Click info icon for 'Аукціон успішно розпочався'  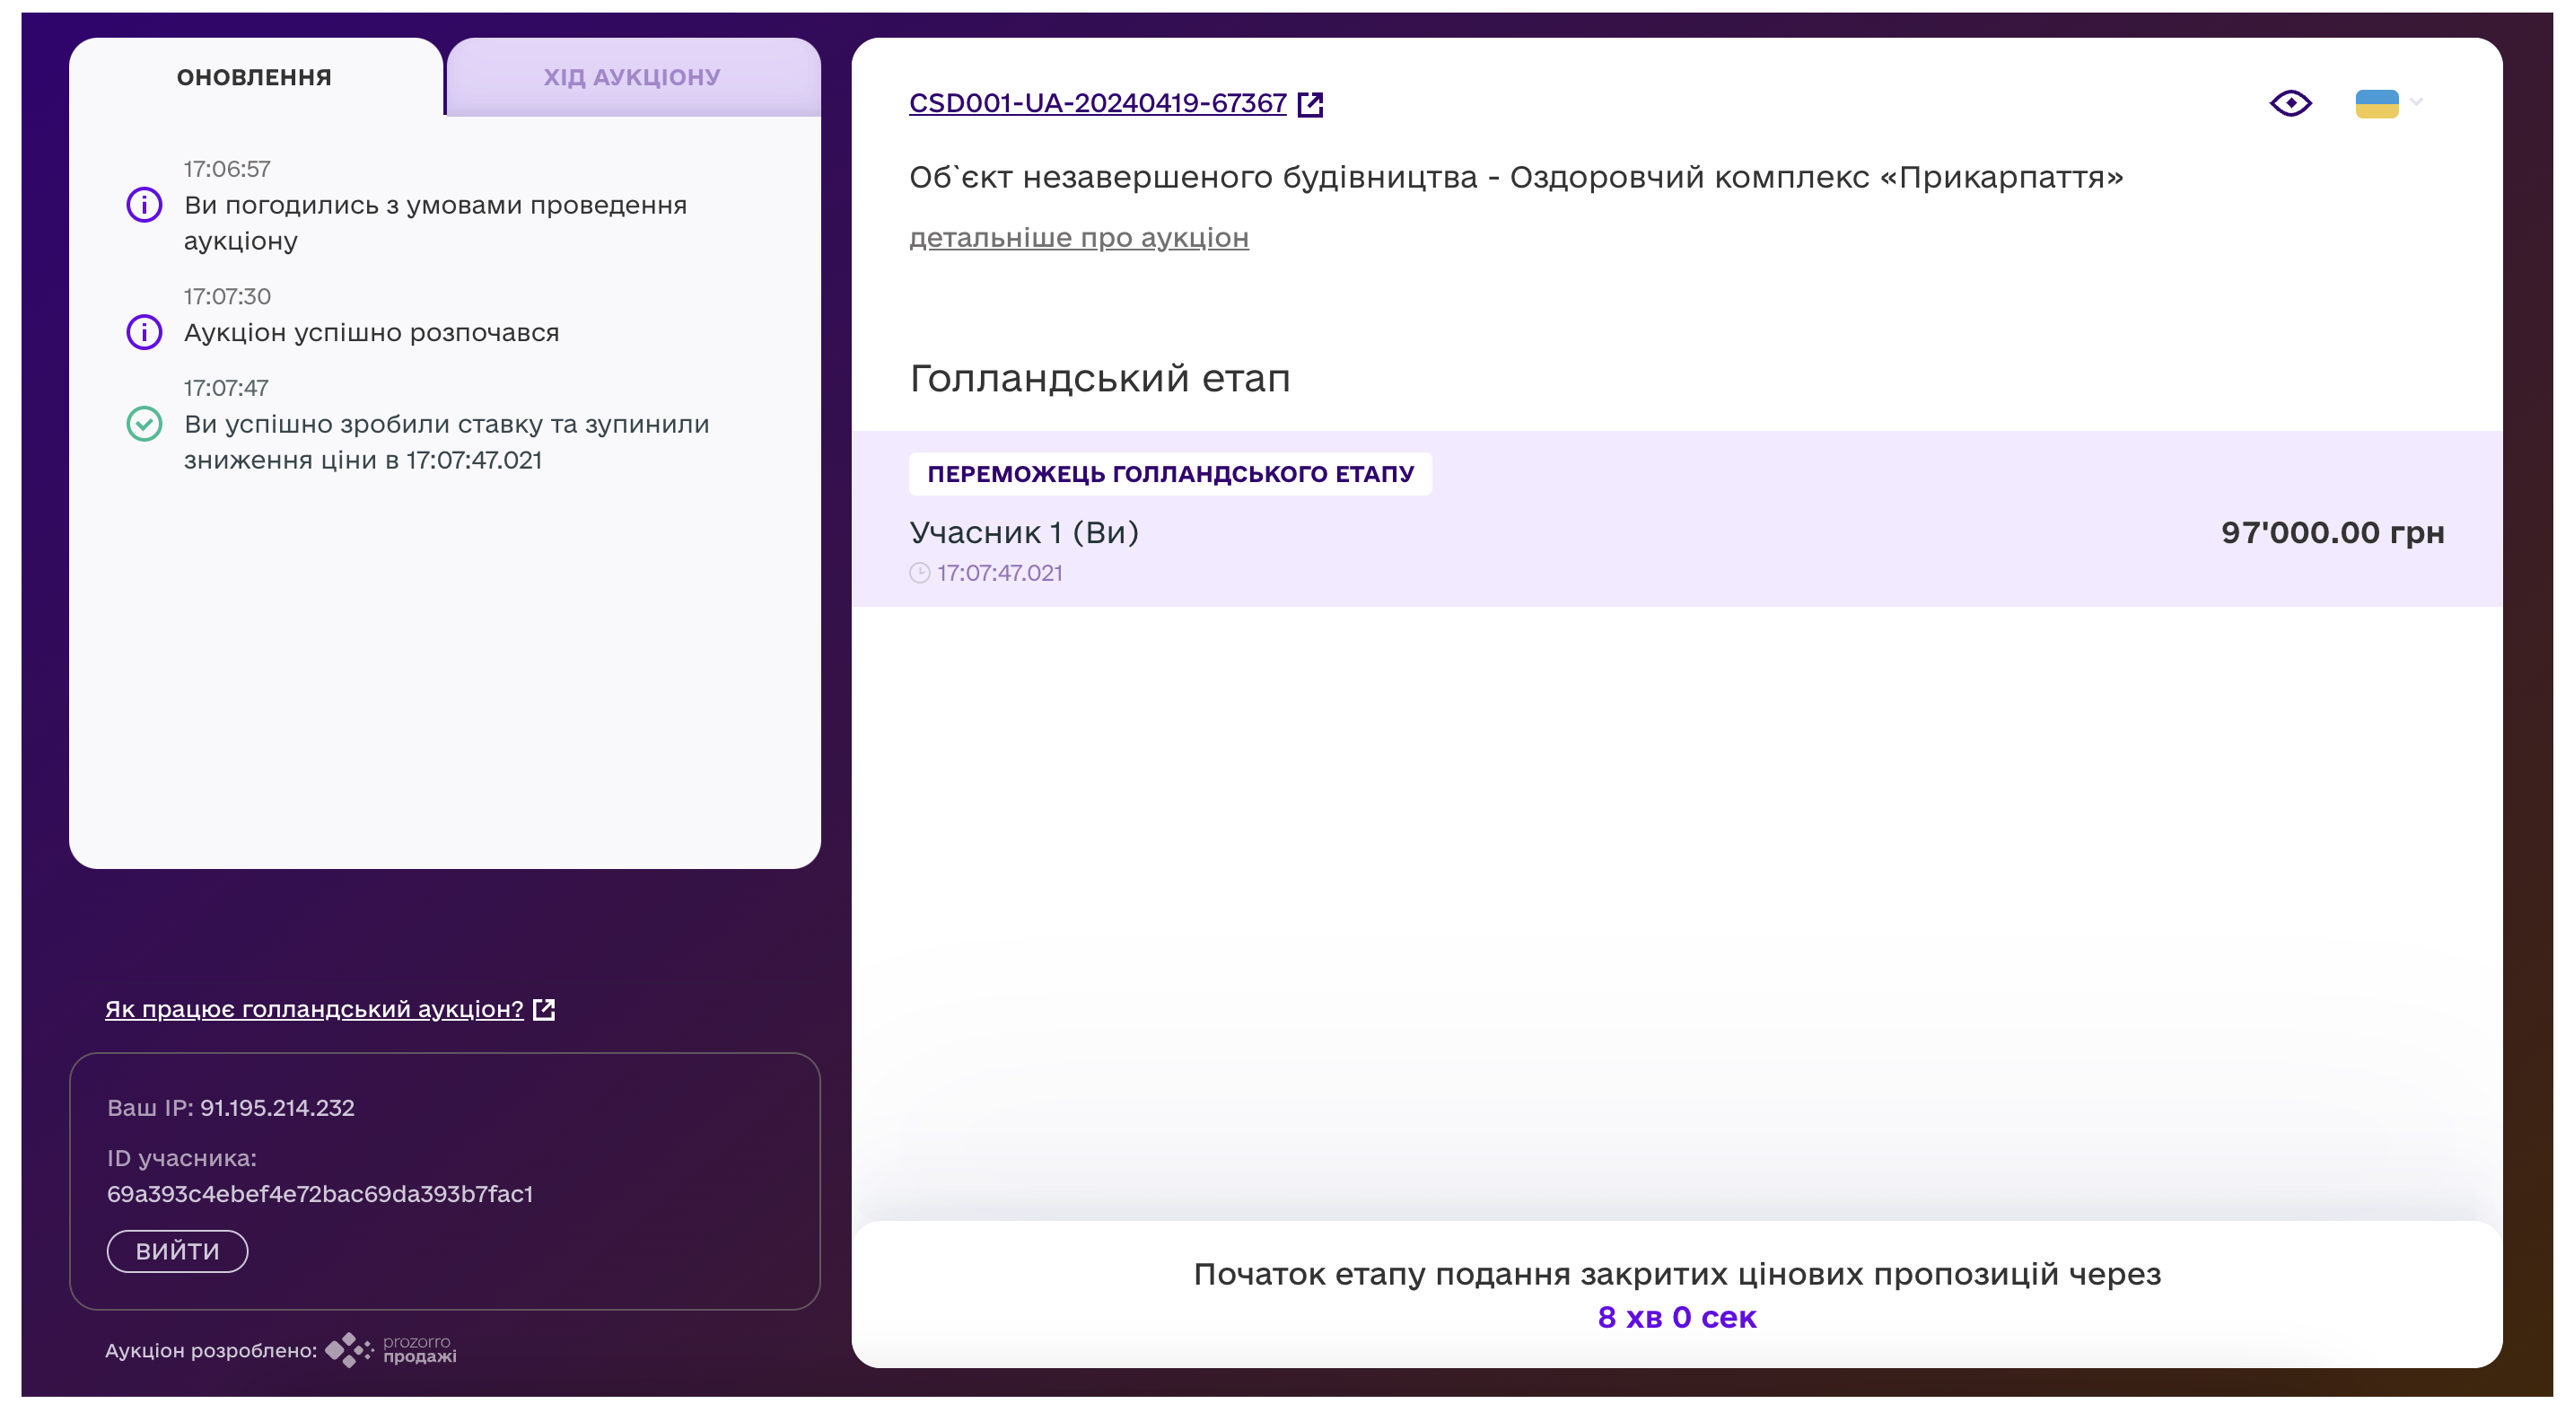(x=144, y=332)
